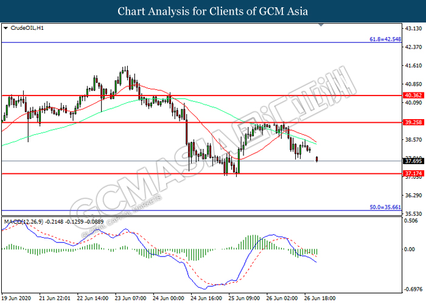Click the 35.530 price scale value

[413, 214]
